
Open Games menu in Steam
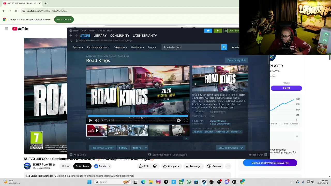(101, 30)
